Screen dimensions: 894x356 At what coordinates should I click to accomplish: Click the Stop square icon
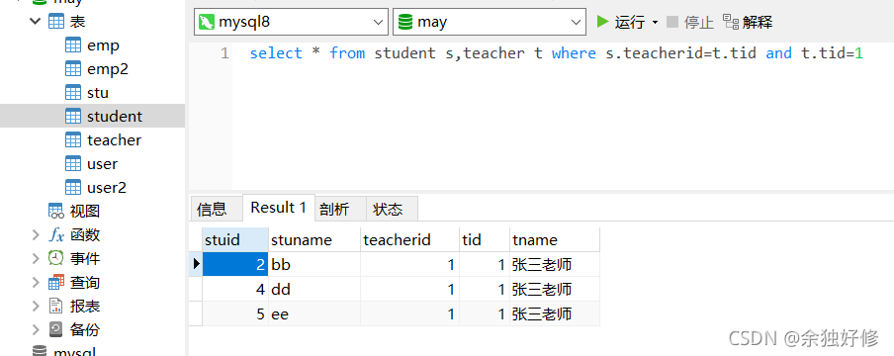click(x=672, y=22)
